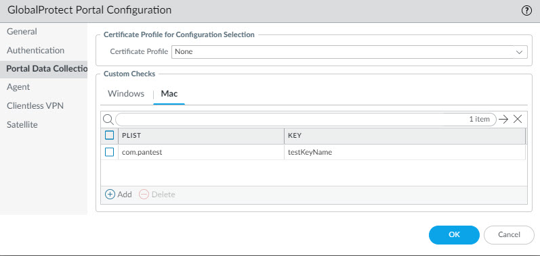Click the search magnifier icon

[x=108, y=120]
